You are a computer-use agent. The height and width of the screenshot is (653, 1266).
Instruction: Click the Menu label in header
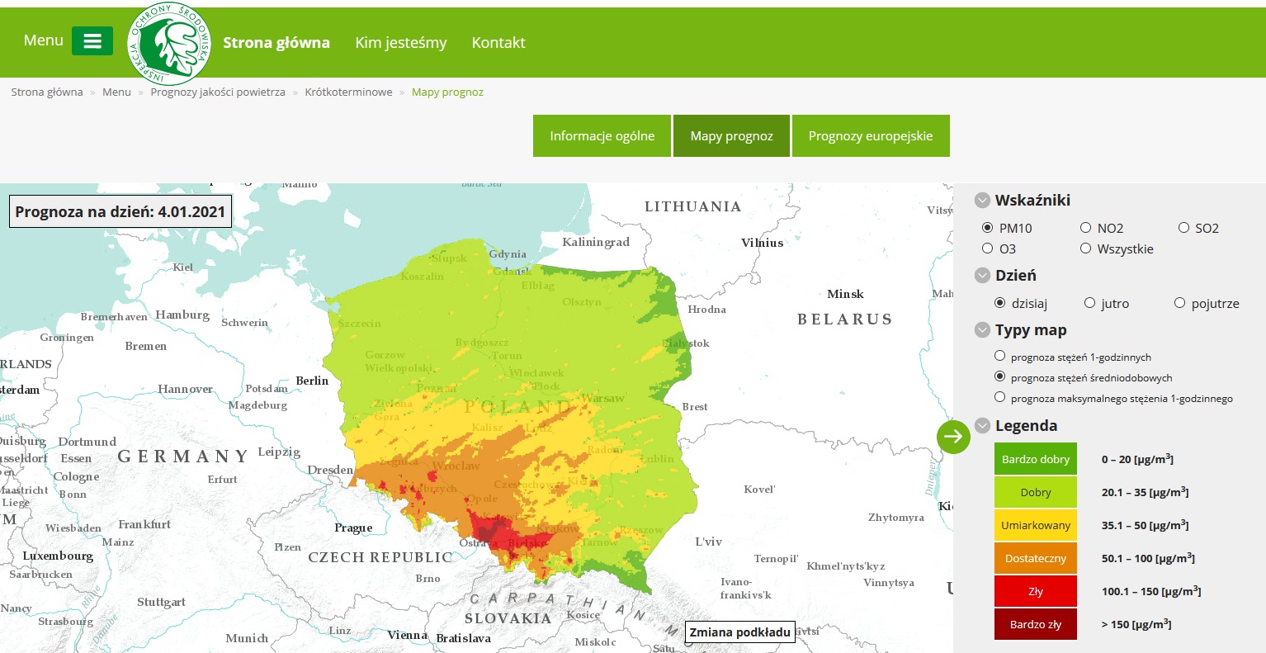pyautogui.click(x=44, y=40)
